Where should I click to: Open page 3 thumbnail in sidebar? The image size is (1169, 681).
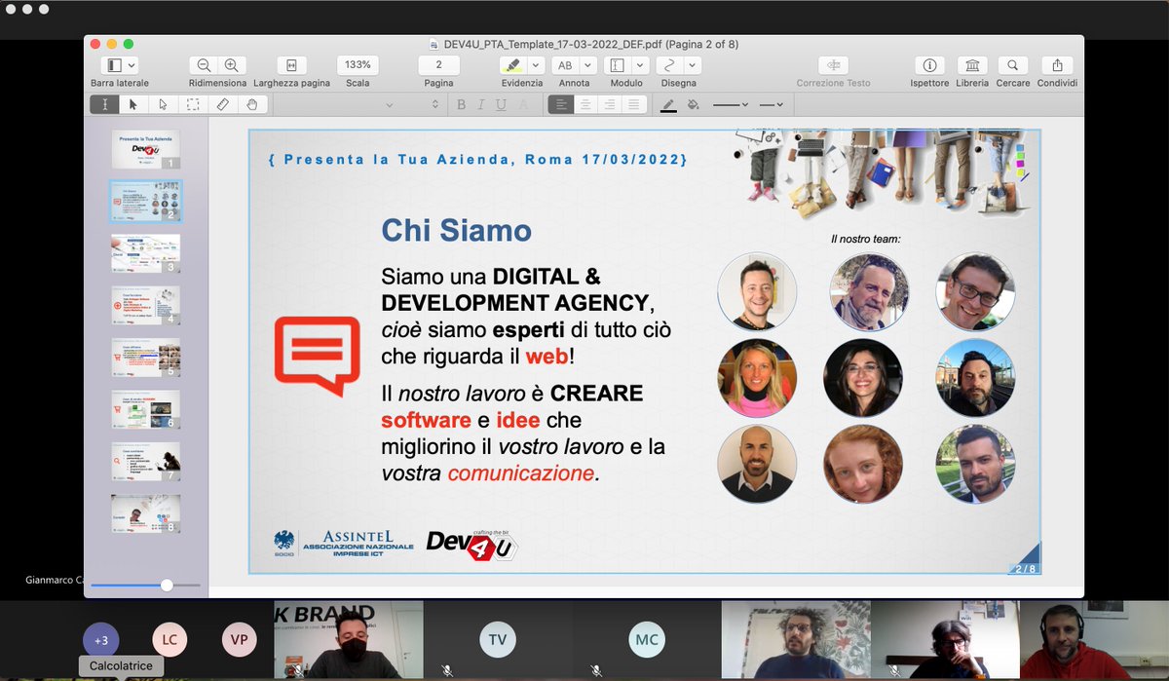[146, 253]
